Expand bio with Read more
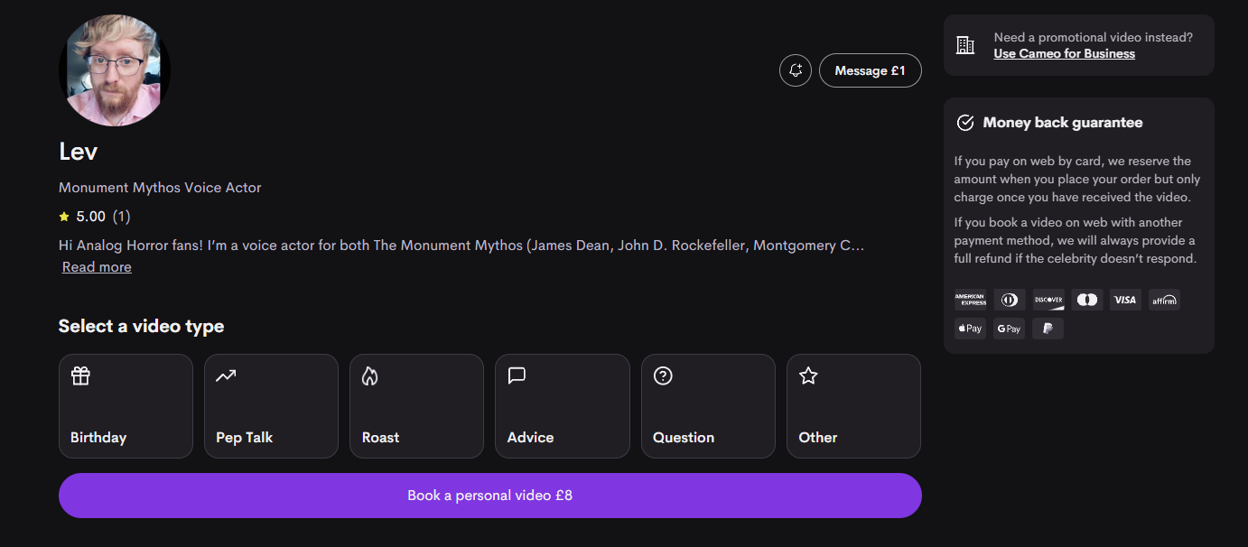 [x=97, y=267]
